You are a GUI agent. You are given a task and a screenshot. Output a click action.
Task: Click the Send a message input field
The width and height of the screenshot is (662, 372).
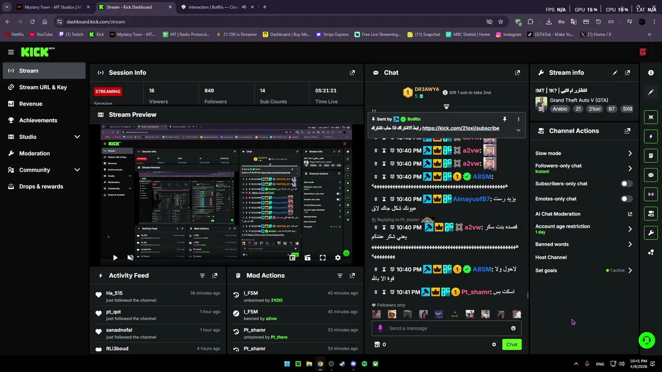[x=447, y=329]
